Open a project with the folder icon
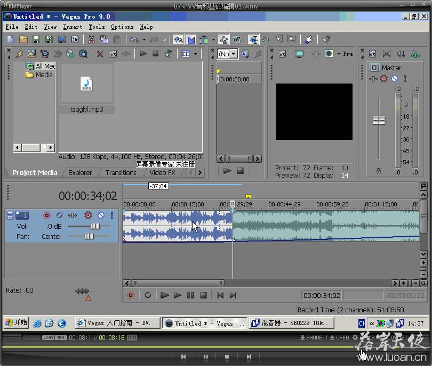 (x=23, y=39)
